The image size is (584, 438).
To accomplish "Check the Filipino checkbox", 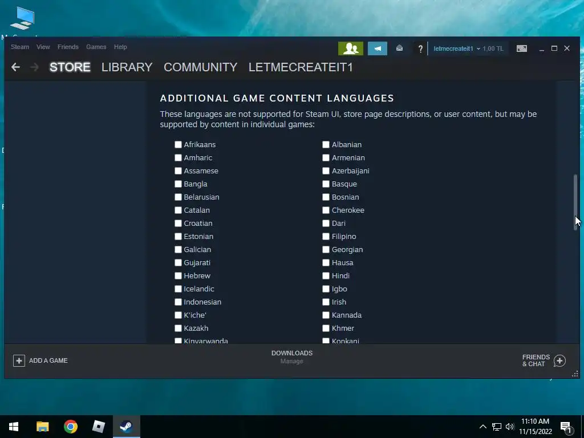I will [x=326, y=237].
